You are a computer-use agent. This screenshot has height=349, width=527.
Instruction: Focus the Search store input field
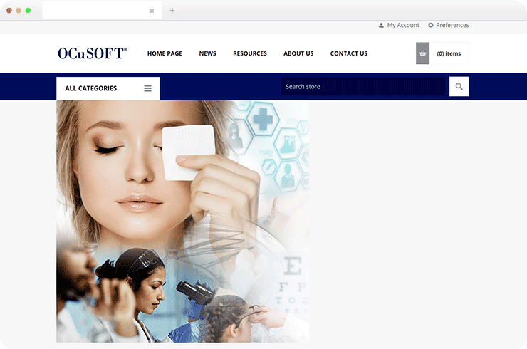[x=363, y=87]
